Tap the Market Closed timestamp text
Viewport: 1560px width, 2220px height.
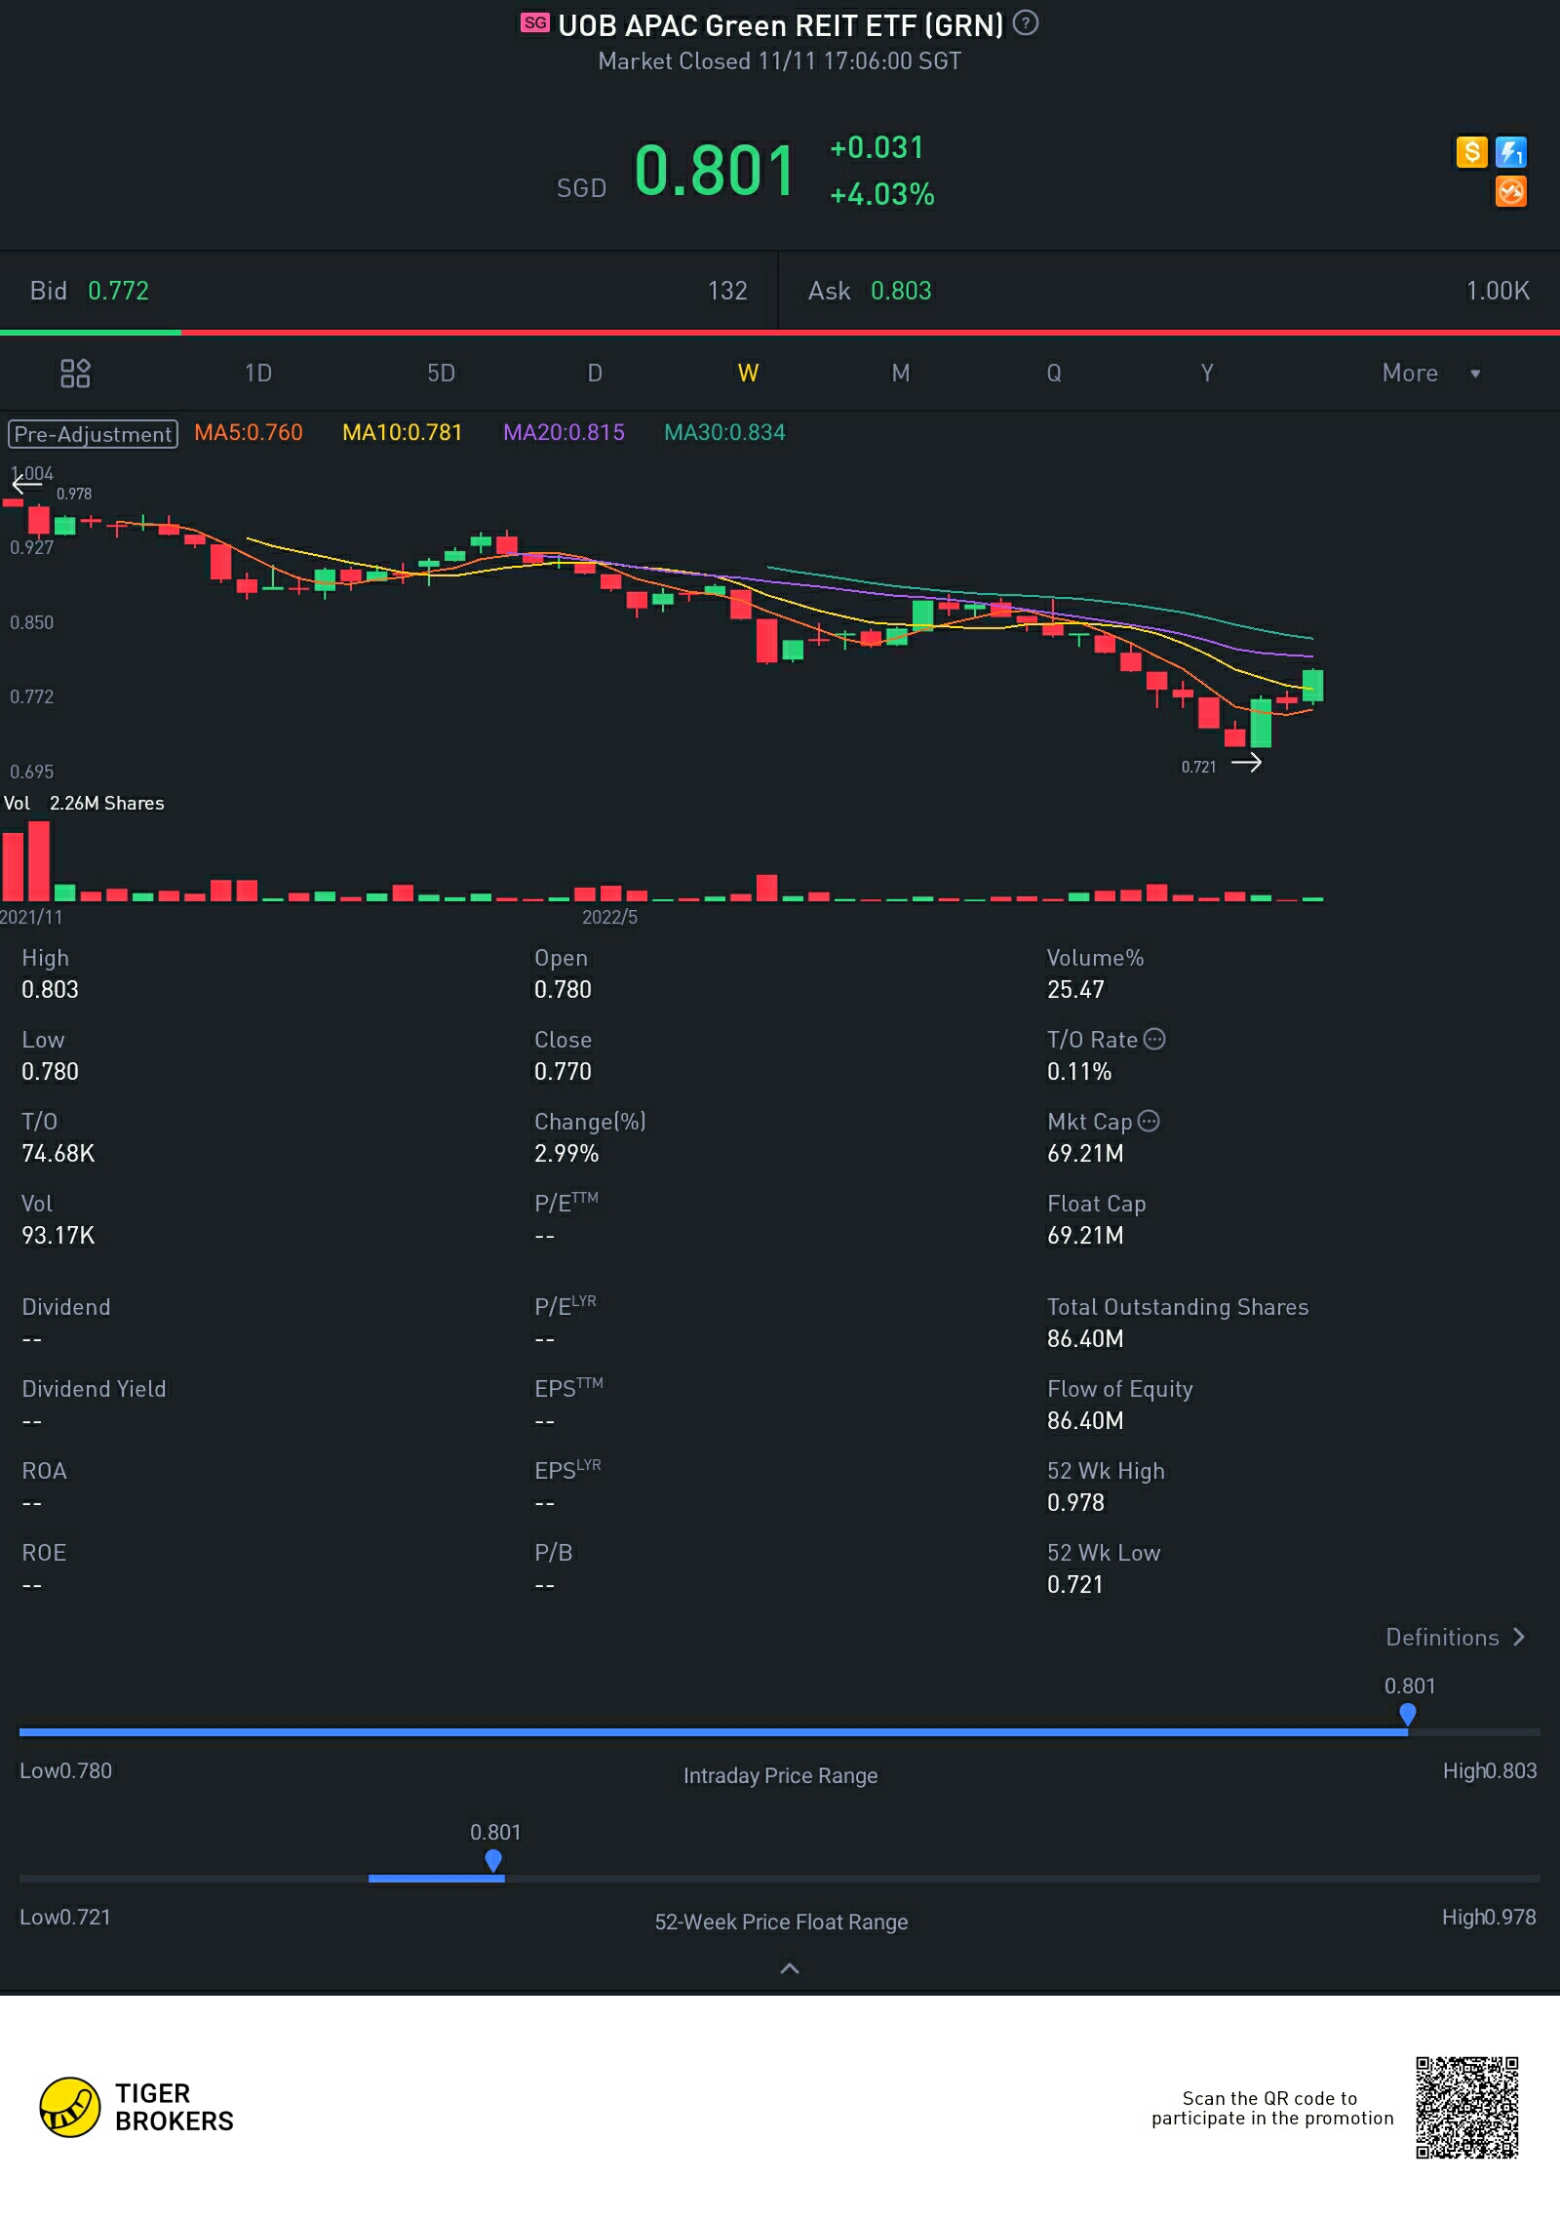pyautogui.click(x=779, y=60)
